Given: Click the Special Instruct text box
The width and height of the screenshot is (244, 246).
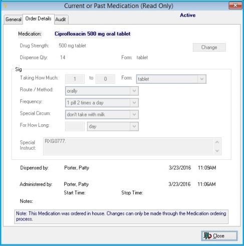Looking at the screenshot, I should [x=128, y=146].
